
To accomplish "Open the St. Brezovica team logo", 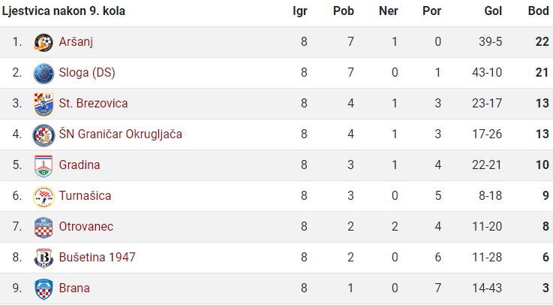I will (x=44, y=104).
